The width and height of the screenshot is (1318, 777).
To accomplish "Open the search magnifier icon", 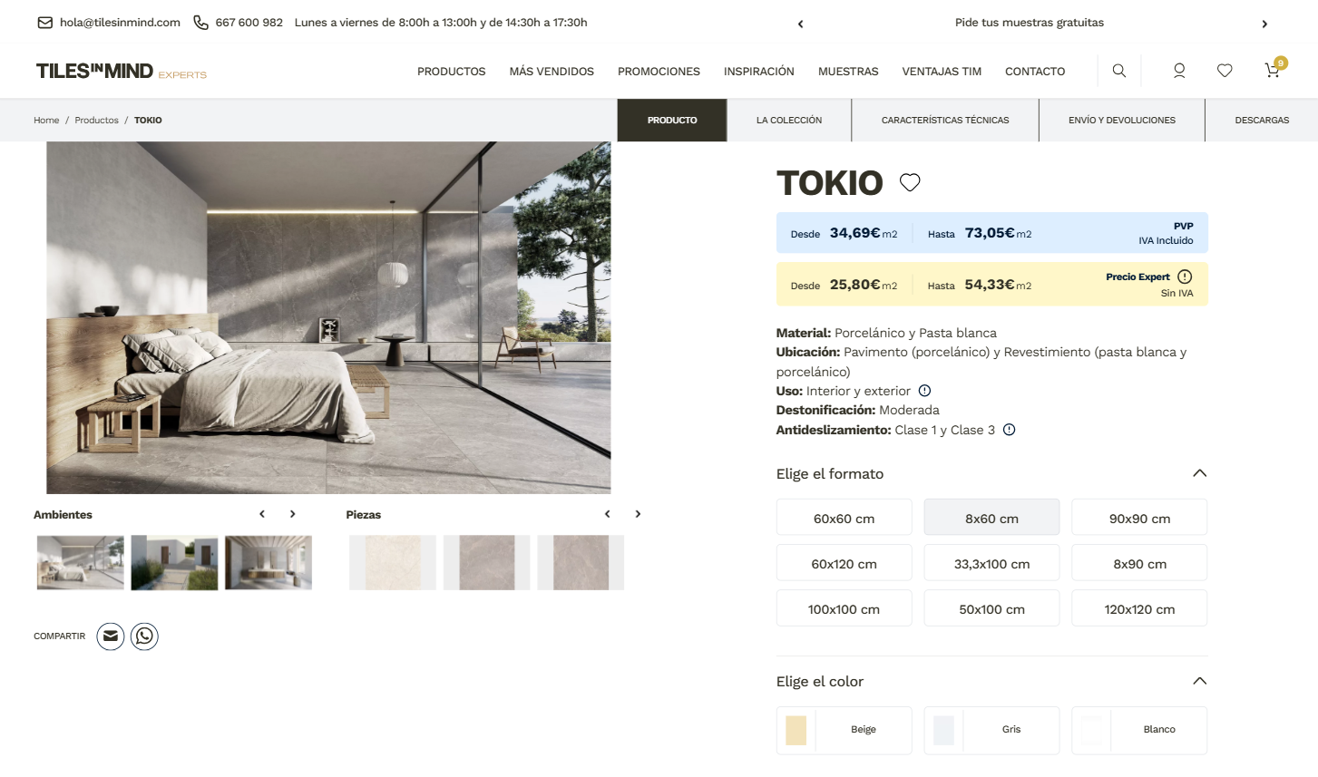I will pos(1118,71).
